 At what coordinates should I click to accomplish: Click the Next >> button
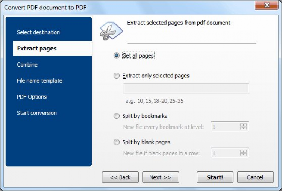(161, 177)
